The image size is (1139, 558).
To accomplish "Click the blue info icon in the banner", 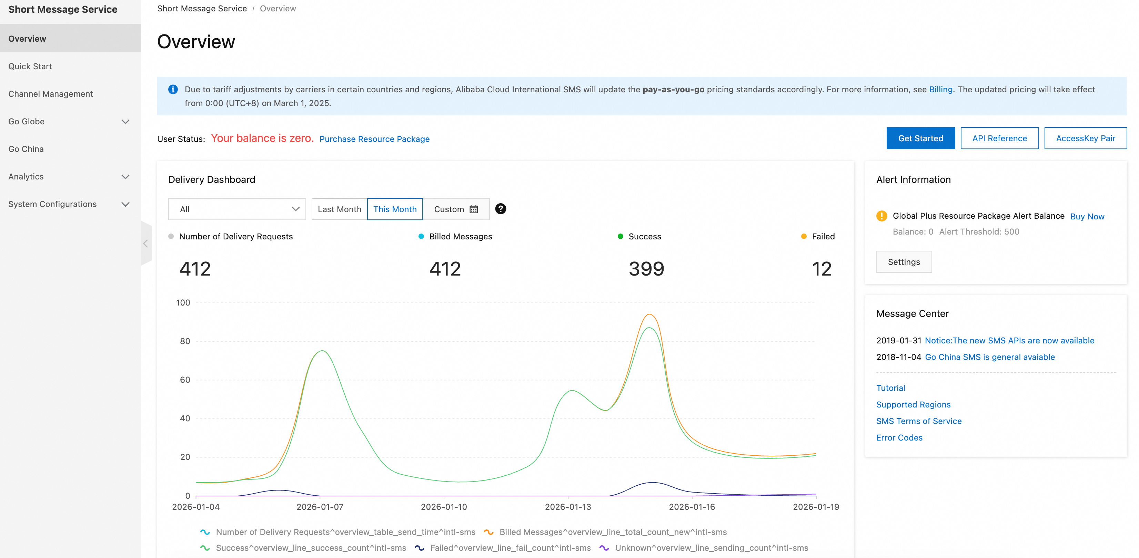I will [x=173, y=90].
